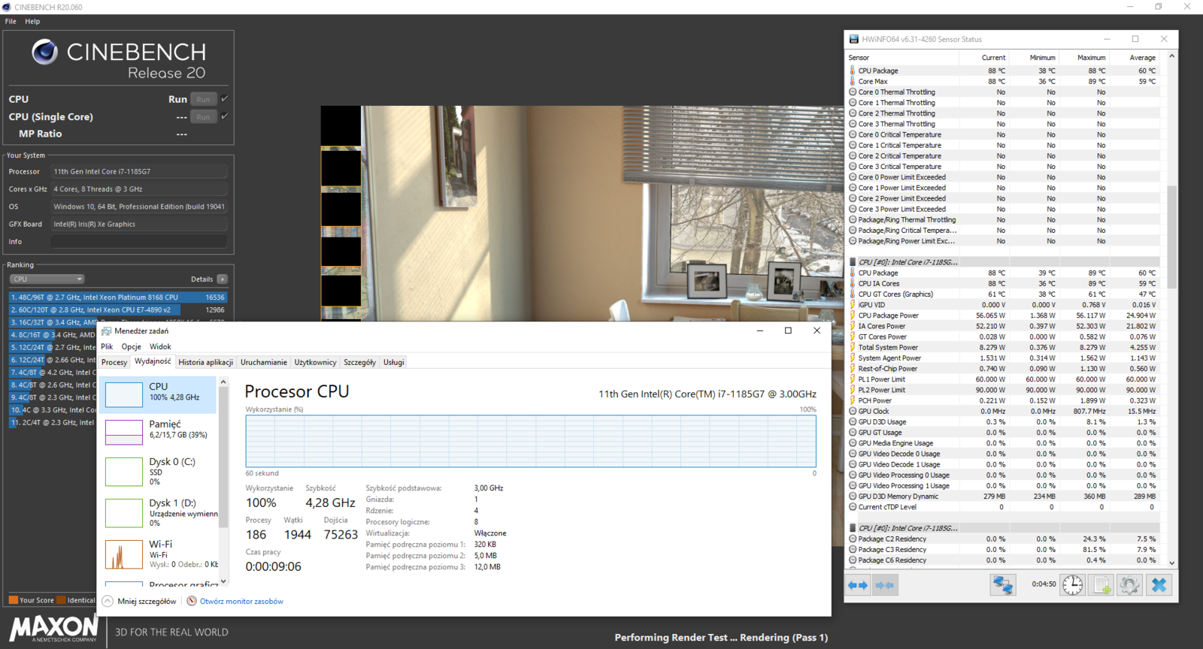Open Task Manager Widok menu
The height and width of the screenshot is (649, 1203).
click(x=160, y=346)
